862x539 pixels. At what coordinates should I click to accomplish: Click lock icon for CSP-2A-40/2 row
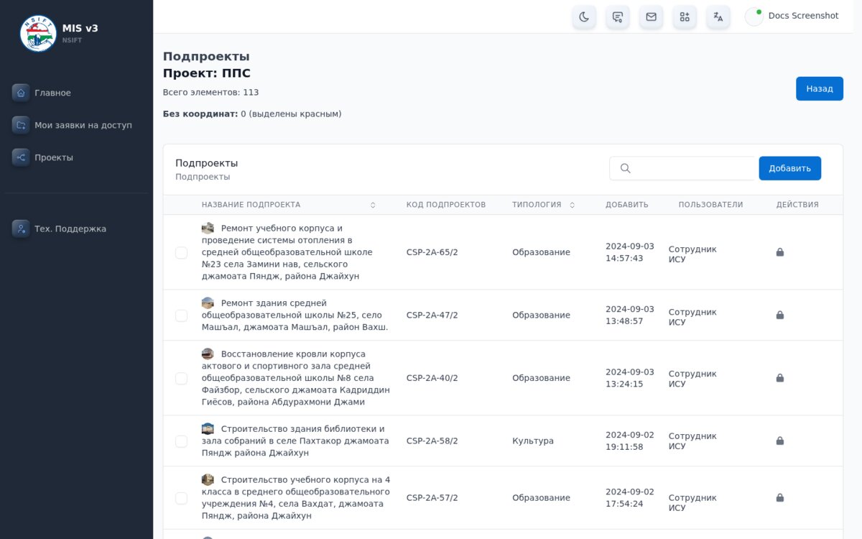(x=780, y=378)
